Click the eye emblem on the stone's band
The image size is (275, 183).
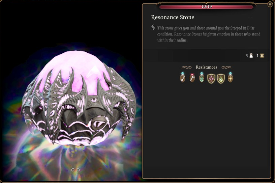coord(94,100)
